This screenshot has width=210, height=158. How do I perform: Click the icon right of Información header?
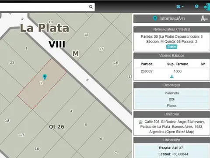[x=204, y=18]
